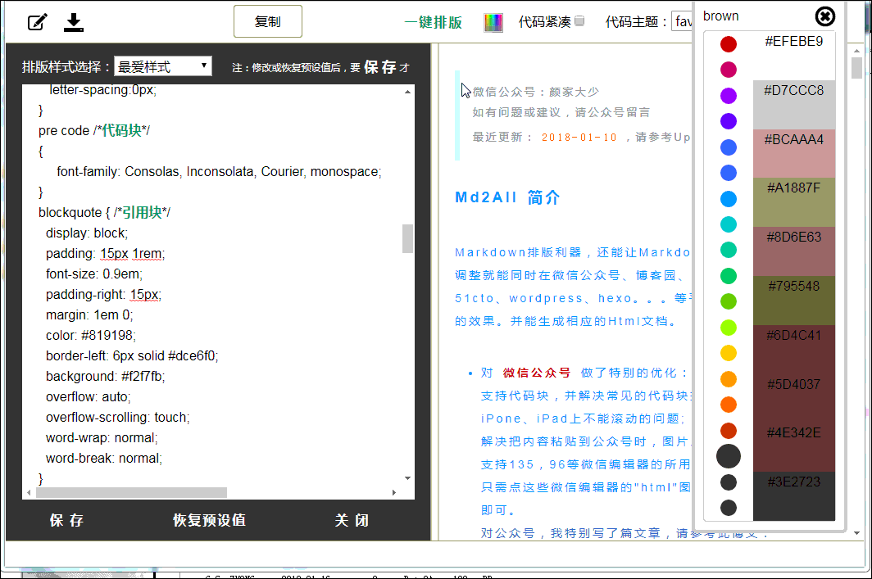Screen dimensions: 872x579
Task: Click 恢复预设值 to restore defaults
Action: click(209, 521)
